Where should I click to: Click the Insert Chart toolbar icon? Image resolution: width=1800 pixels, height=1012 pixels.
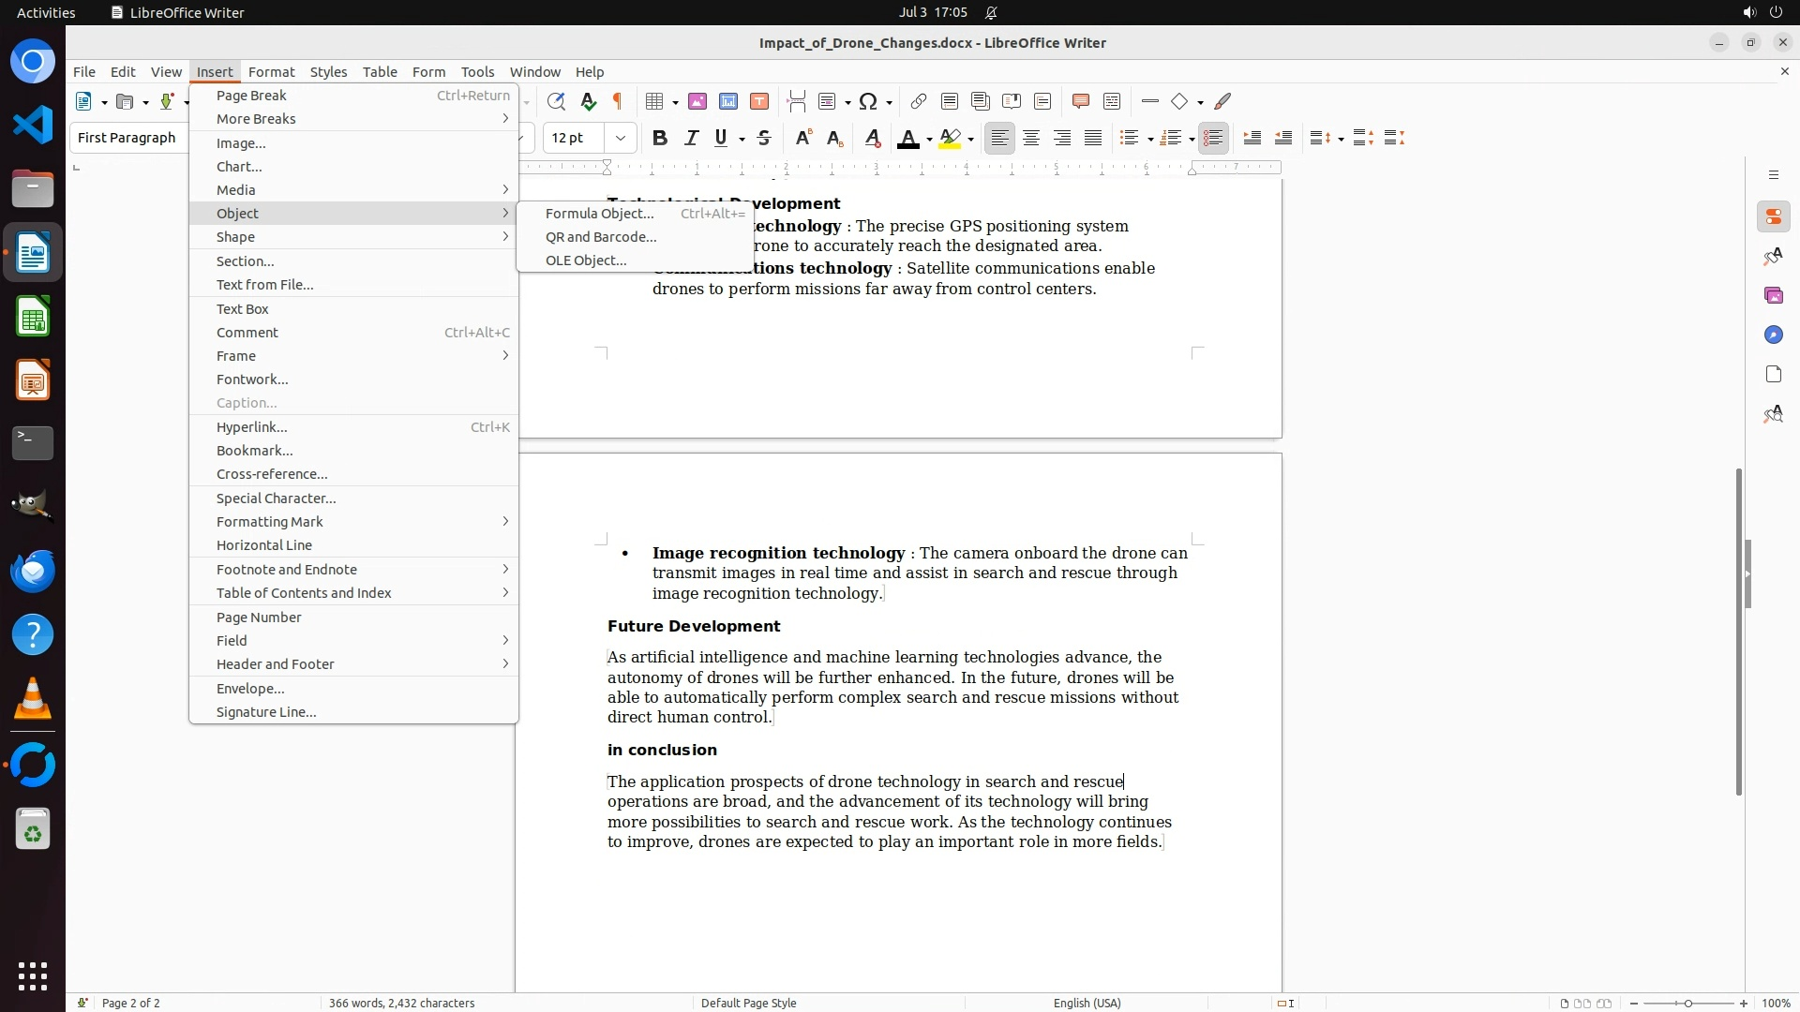728,101
